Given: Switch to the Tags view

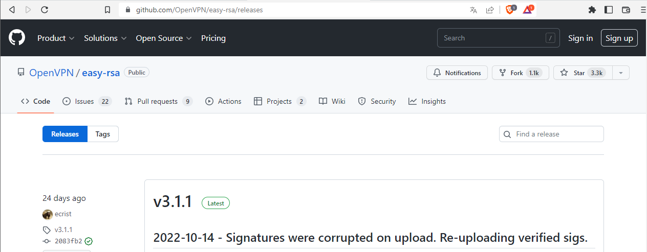Looking at the screenshot, I should tap(102, 134).
